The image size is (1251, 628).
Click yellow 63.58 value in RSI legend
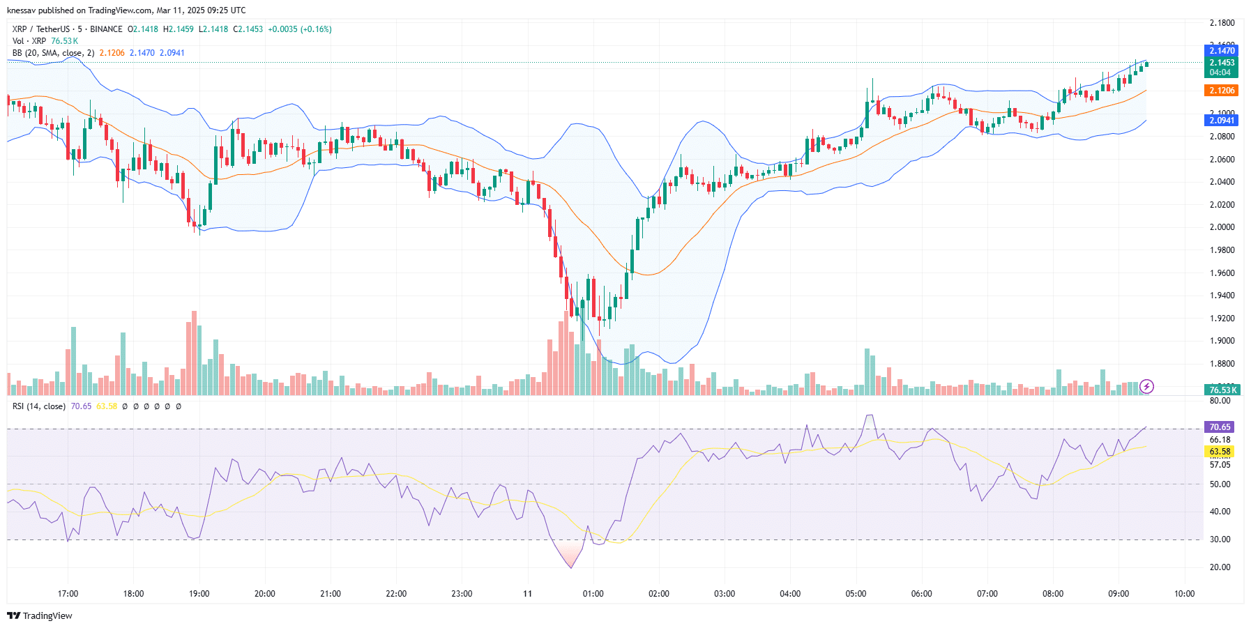(107, 406)
